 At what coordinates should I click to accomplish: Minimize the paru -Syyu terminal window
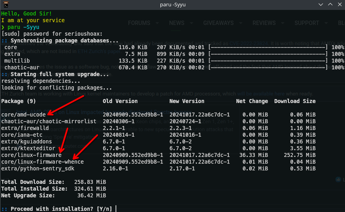(320, 4)
